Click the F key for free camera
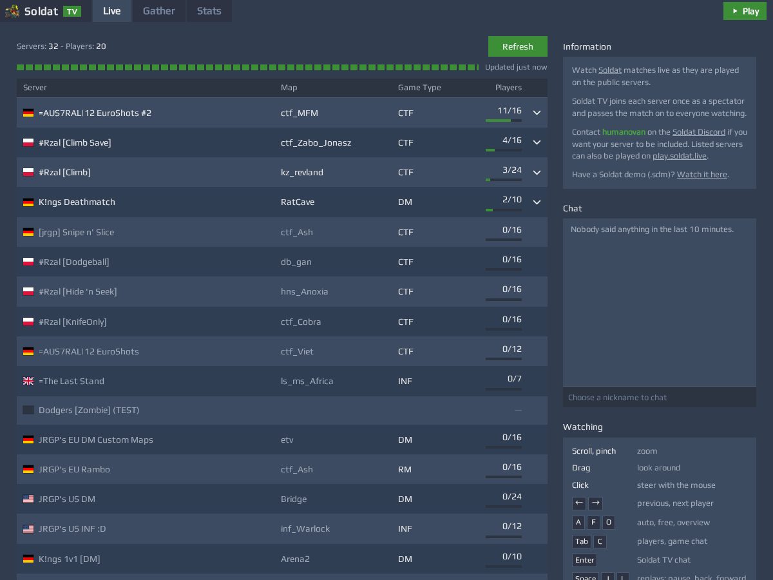Image resolution: width=773 pixels, height=580 pixels. click(593, 523)
